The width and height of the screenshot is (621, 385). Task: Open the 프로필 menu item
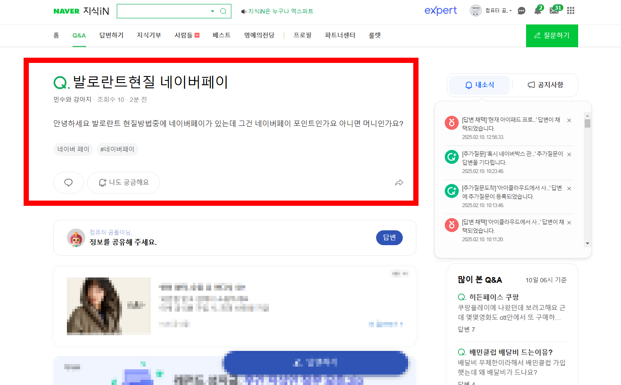tap(303, 35)
